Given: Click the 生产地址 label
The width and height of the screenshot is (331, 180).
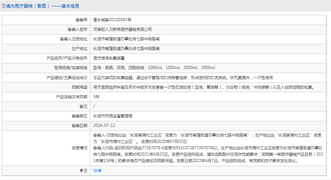Looking at the screenshot, I should [x=79, y=49].
